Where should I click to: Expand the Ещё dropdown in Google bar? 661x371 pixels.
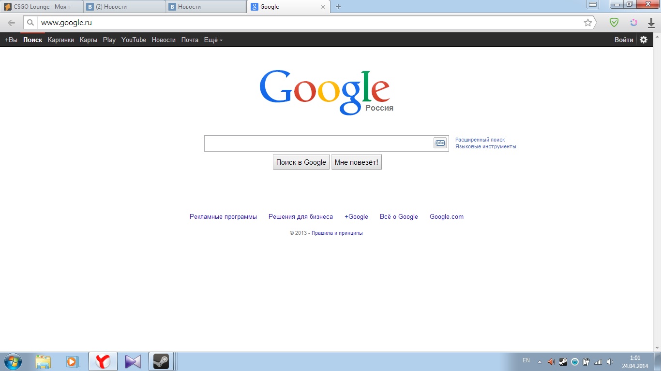click(x=213, y=40)
